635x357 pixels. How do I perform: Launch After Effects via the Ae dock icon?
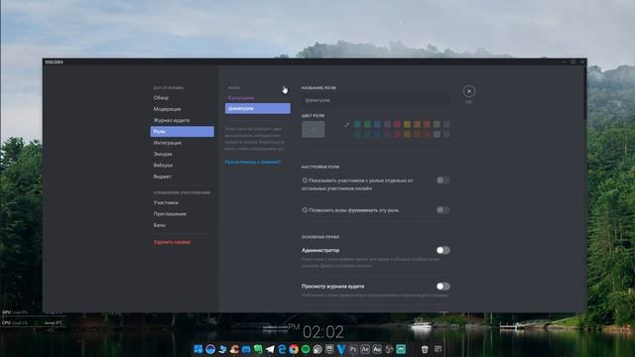[365, 349]
